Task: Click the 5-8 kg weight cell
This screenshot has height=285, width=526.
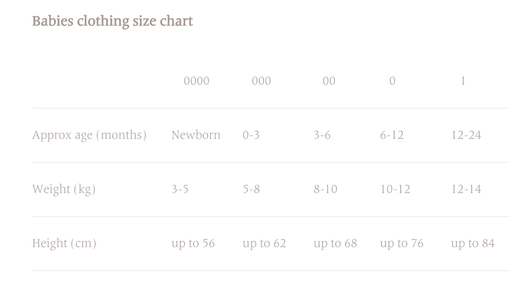Action: tap(251, 189)
